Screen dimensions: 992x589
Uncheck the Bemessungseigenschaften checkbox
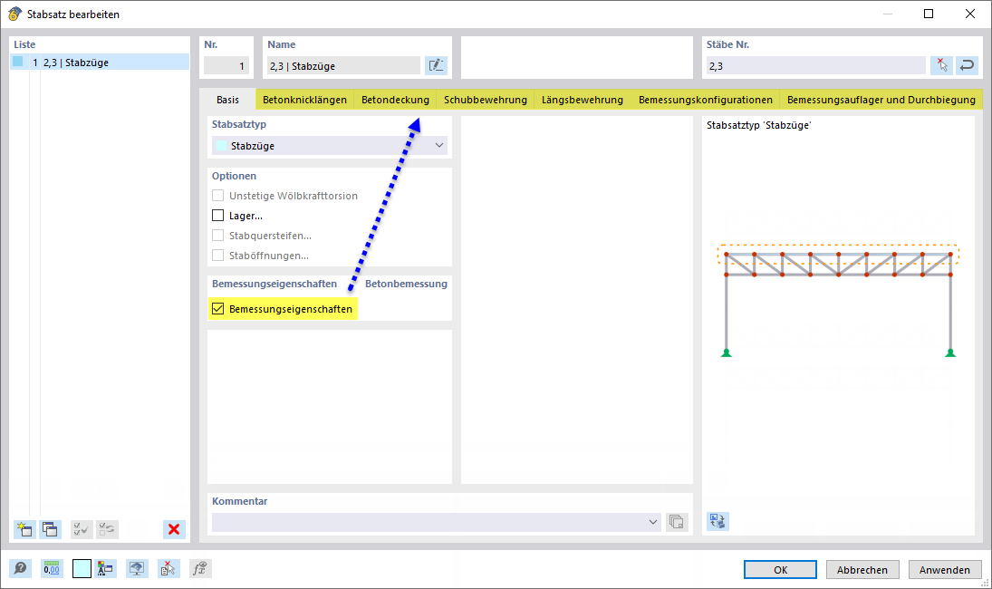(217, 309)
